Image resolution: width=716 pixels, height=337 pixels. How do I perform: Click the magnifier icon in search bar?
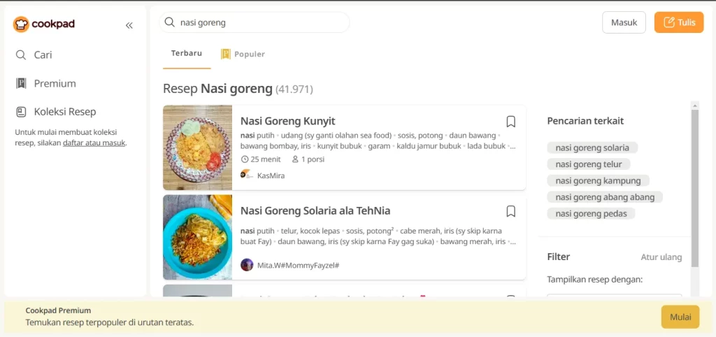click(169, 22)
